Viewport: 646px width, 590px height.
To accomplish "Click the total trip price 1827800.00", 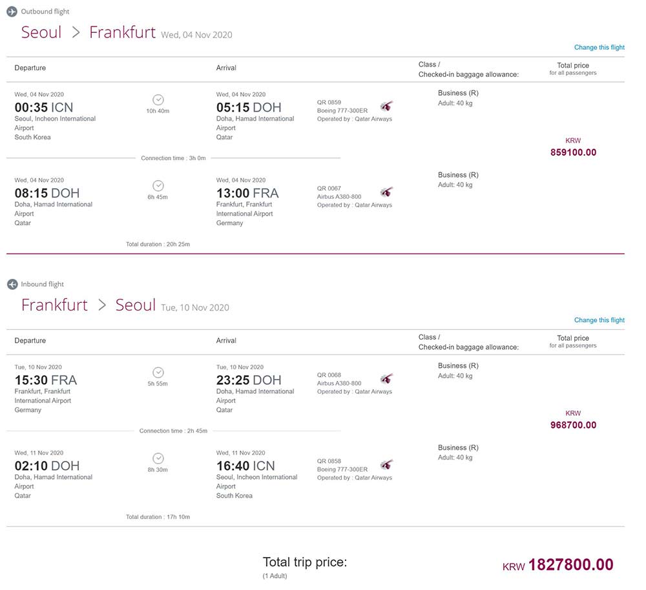I will point(570,564).
